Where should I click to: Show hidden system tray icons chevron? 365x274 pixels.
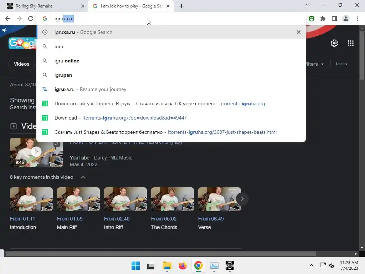click(x=312, y=265)
